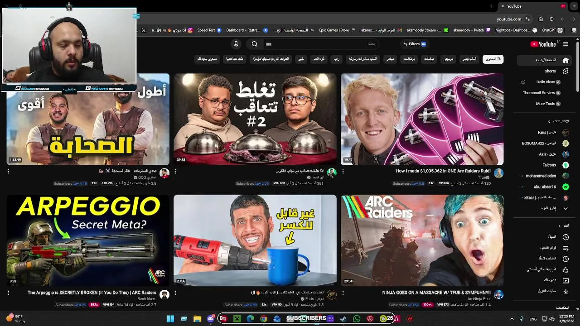Open Watch Later in sidebar

click(x=565, y=259)
